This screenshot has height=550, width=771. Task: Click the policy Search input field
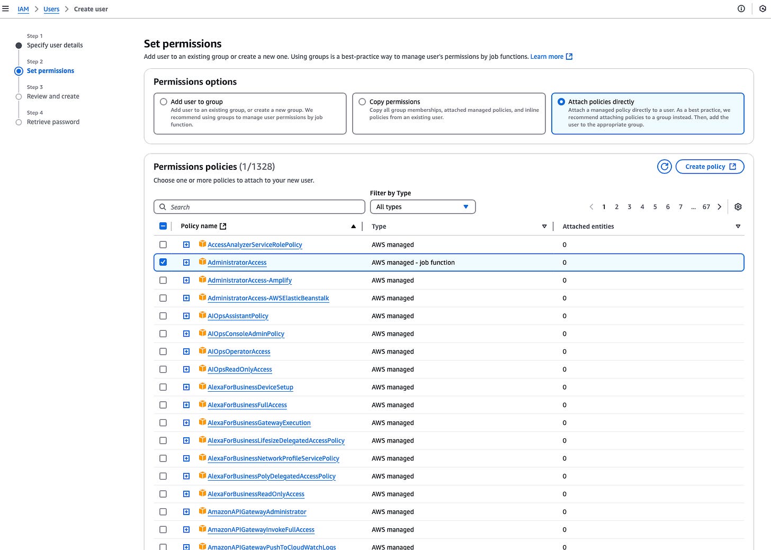pyautogui.click(x=259, y=207)
